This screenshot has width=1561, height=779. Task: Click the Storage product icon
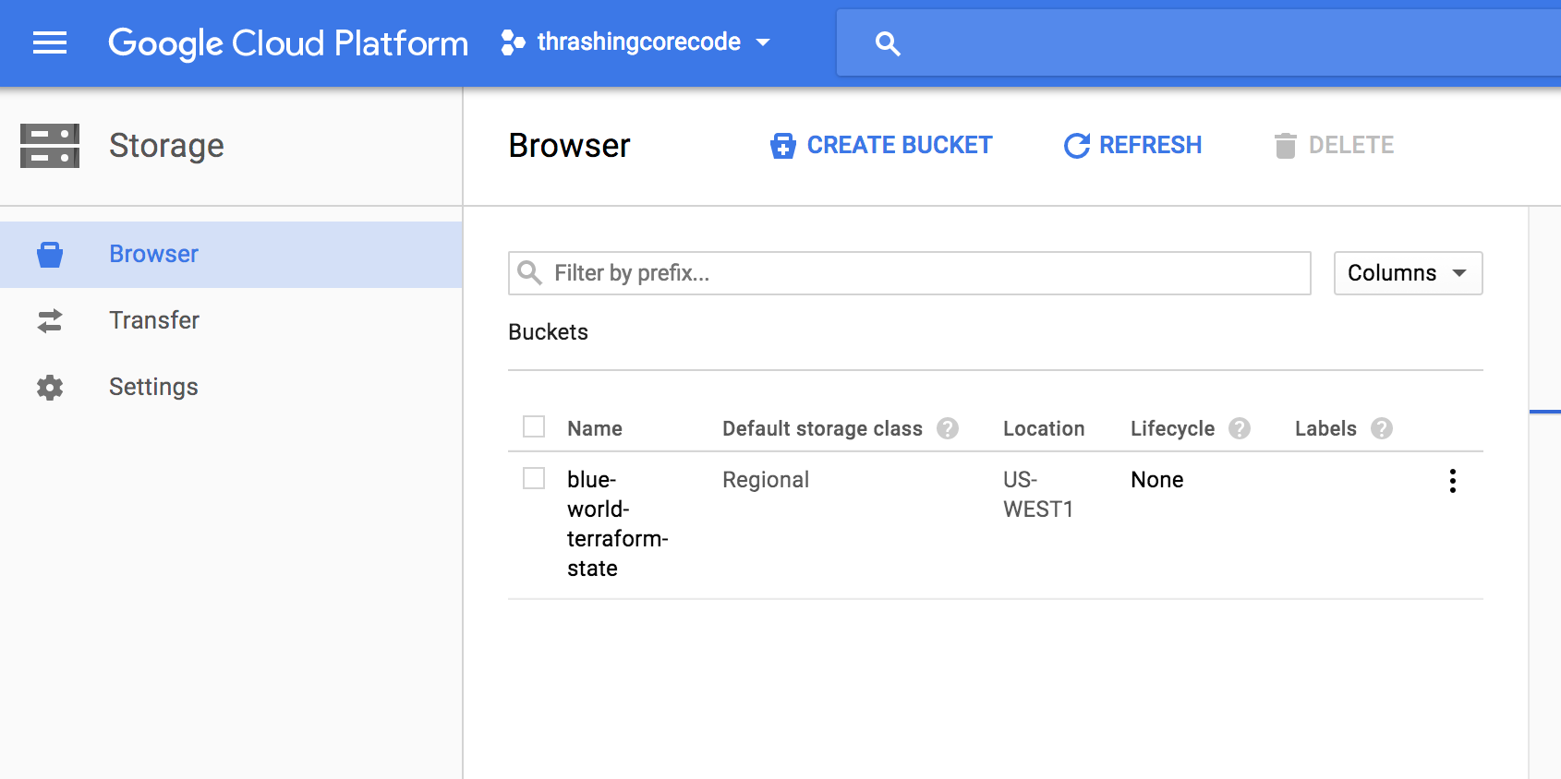point(50,146)
